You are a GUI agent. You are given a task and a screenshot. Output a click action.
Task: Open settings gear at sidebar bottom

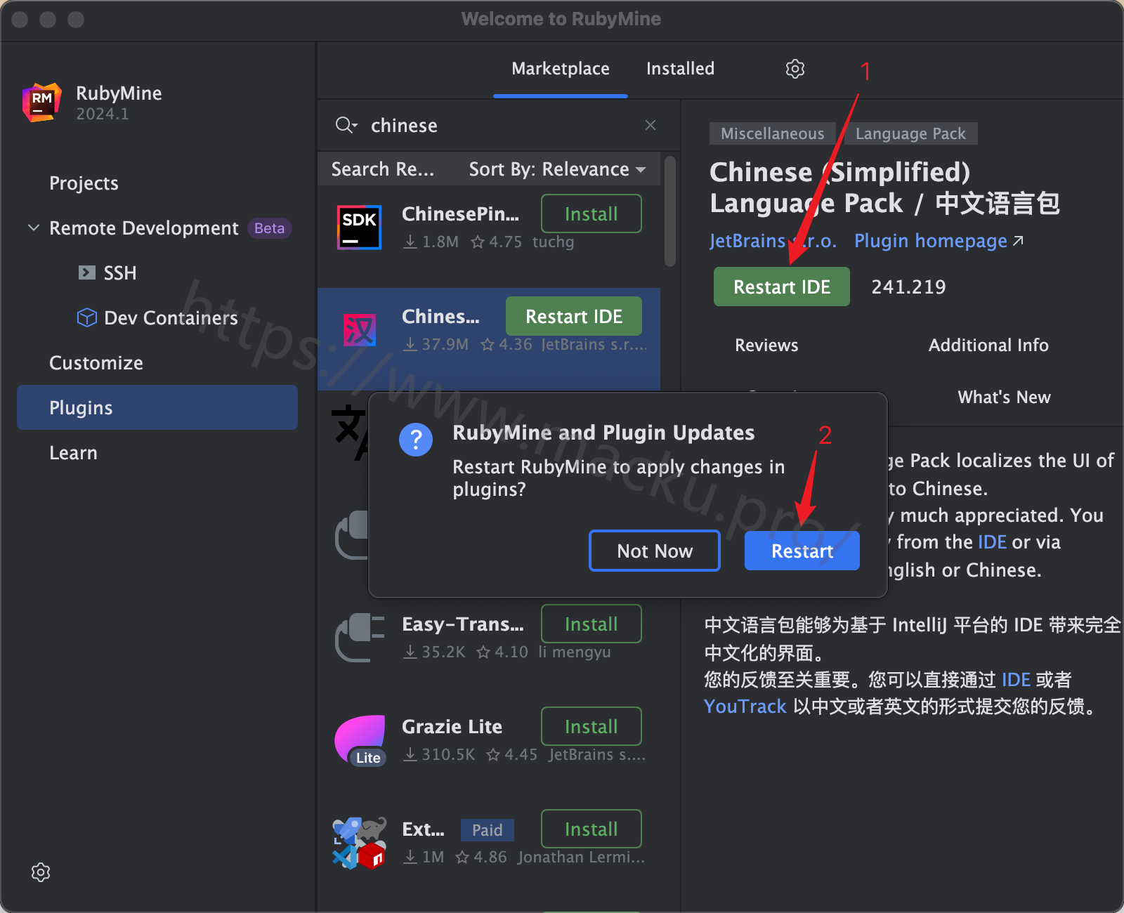tap(41, 872)
